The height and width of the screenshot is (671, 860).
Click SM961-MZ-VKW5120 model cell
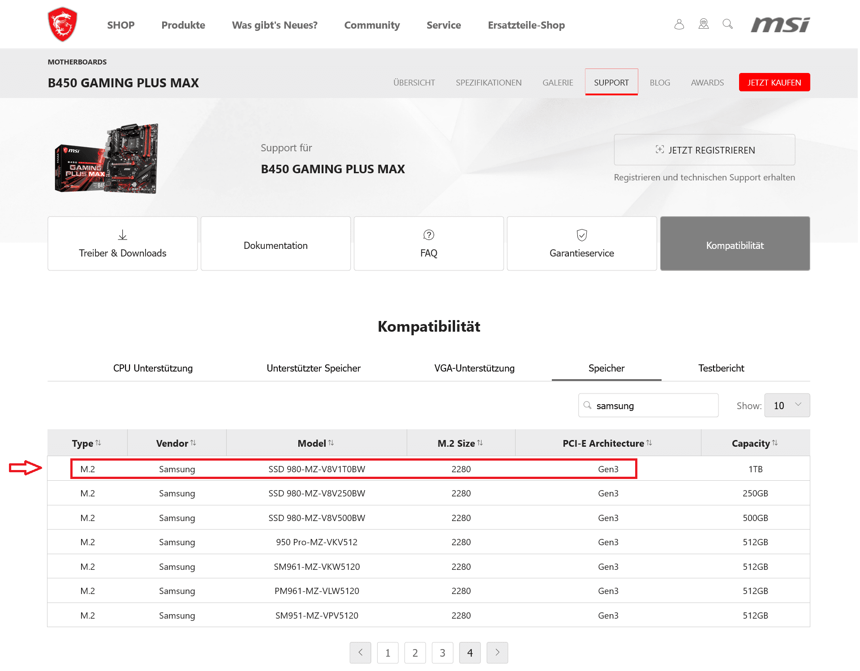pyautogui.click(x=317, y=567)
